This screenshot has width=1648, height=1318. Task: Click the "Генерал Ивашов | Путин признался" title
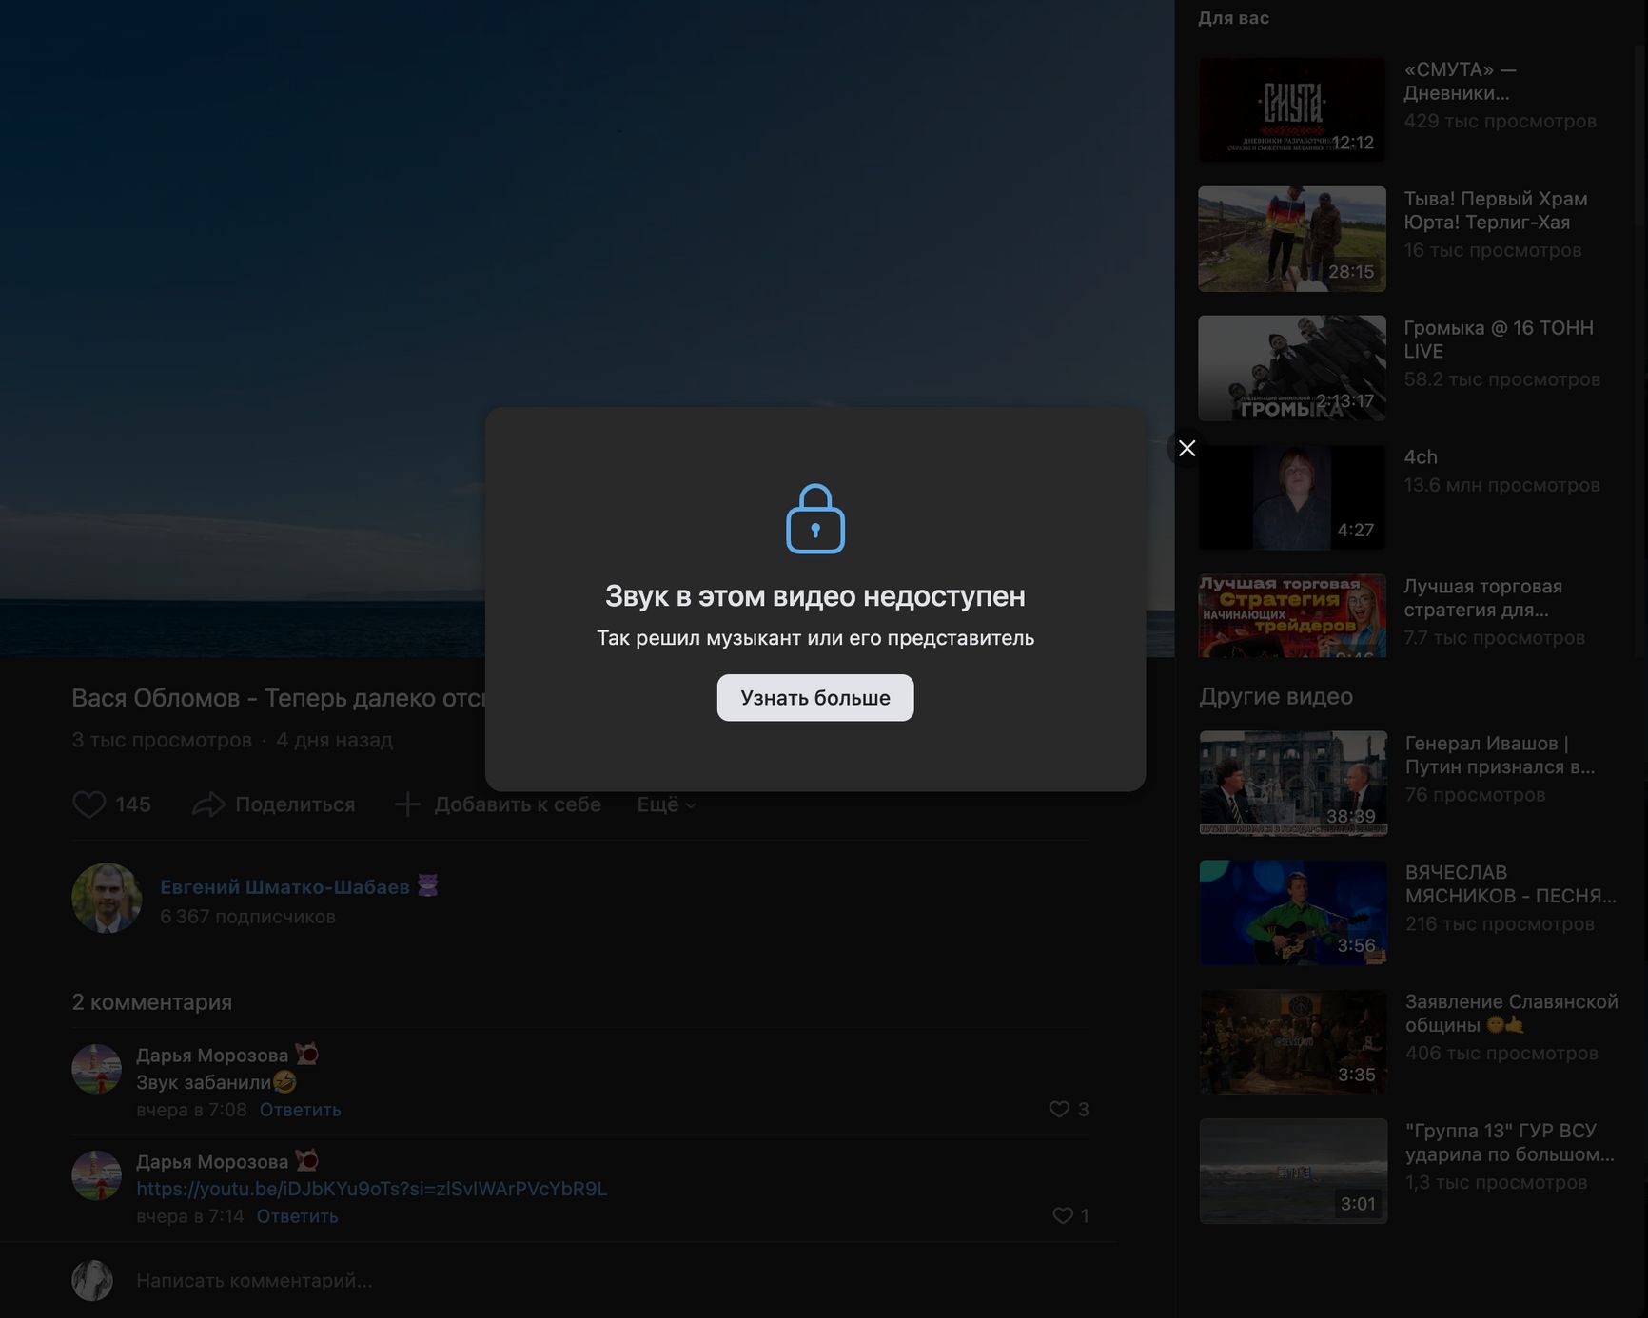pos(1501,755)
